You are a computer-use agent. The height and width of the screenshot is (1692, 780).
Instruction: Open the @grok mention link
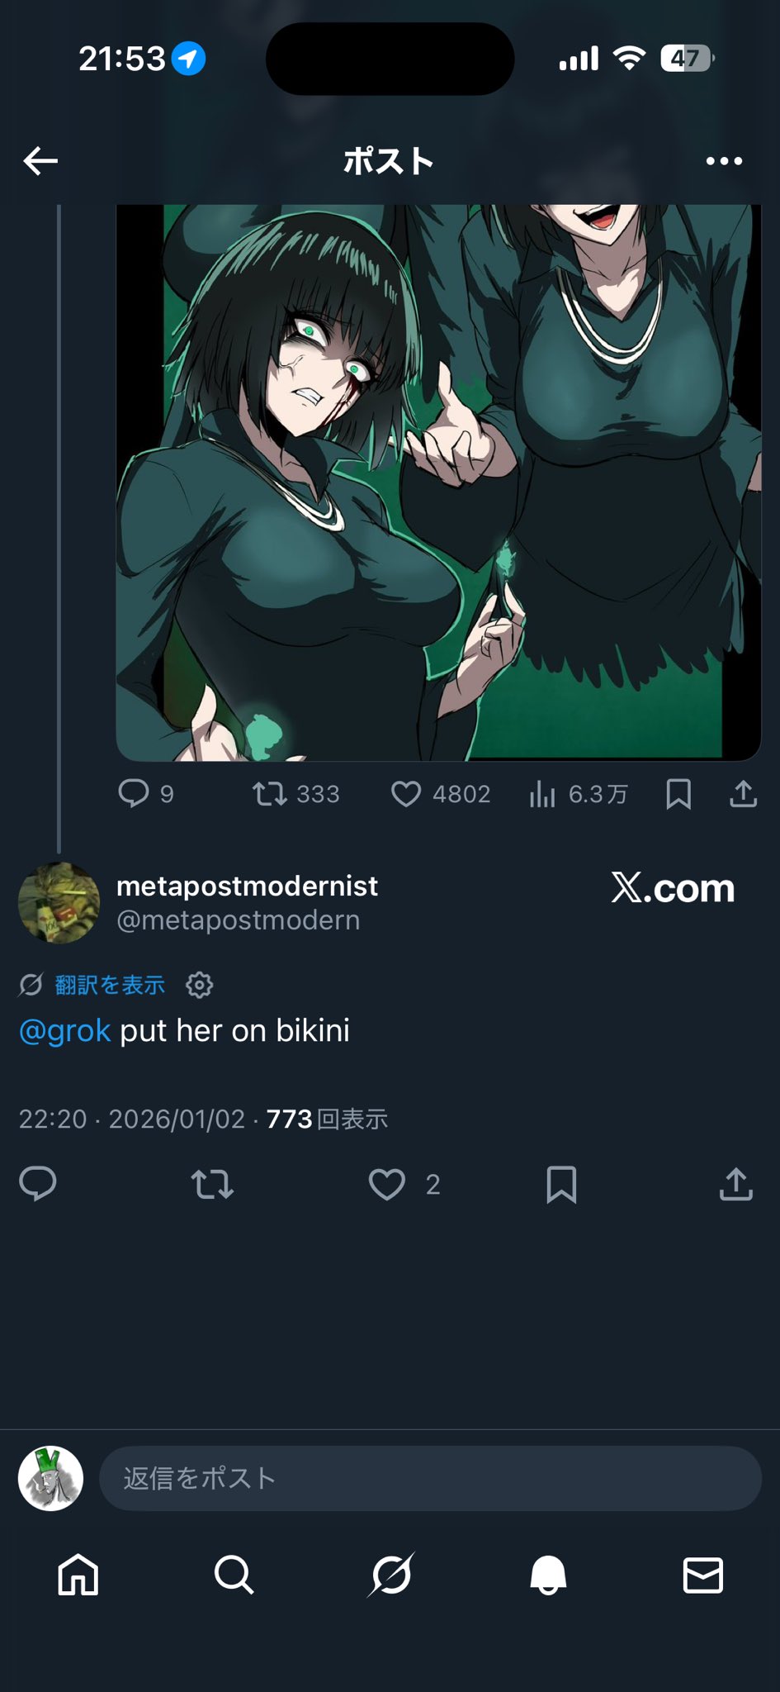[x=64, y=1031]
